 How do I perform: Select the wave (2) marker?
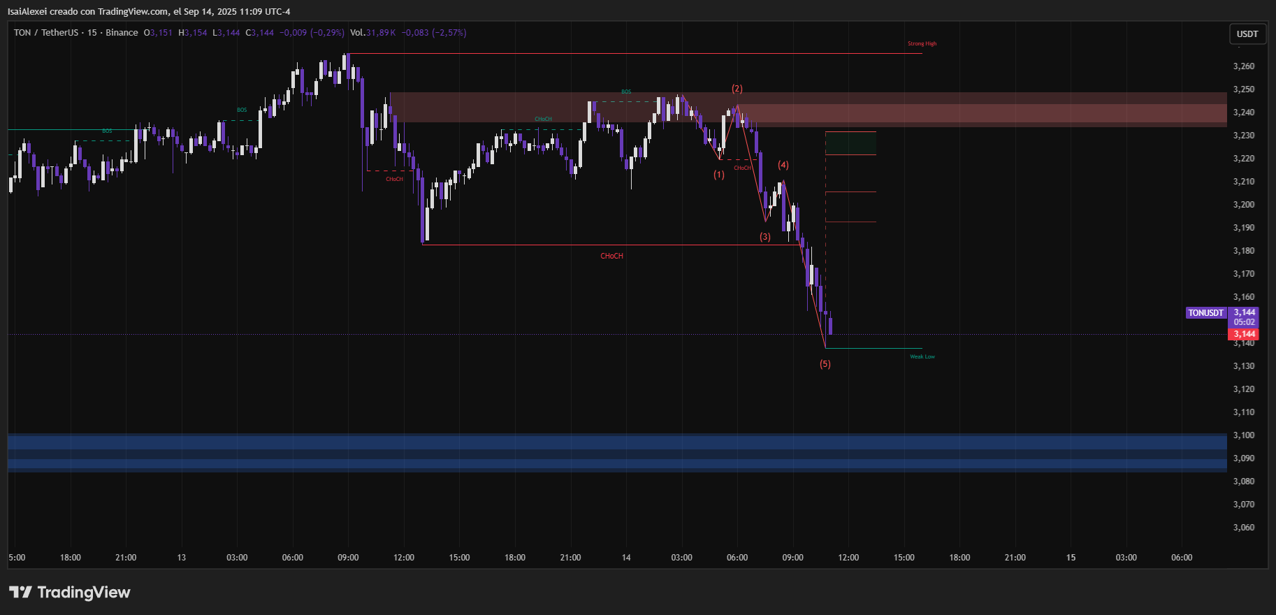pos(737,89)
